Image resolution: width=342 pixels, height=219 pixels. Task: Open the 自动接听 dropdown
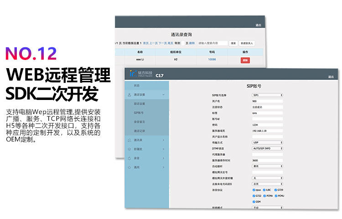point(267,166)
